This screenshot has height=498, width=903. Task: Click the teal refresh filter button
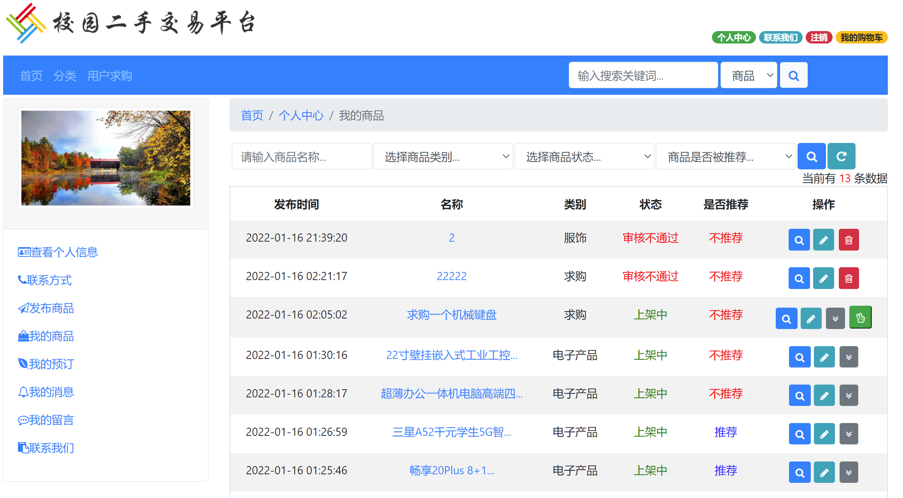coord(841,156)
